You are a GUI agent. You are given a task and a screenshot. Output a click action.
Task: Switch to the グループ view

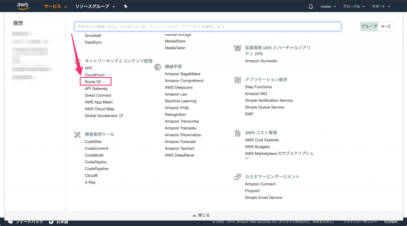coord(369,27)
